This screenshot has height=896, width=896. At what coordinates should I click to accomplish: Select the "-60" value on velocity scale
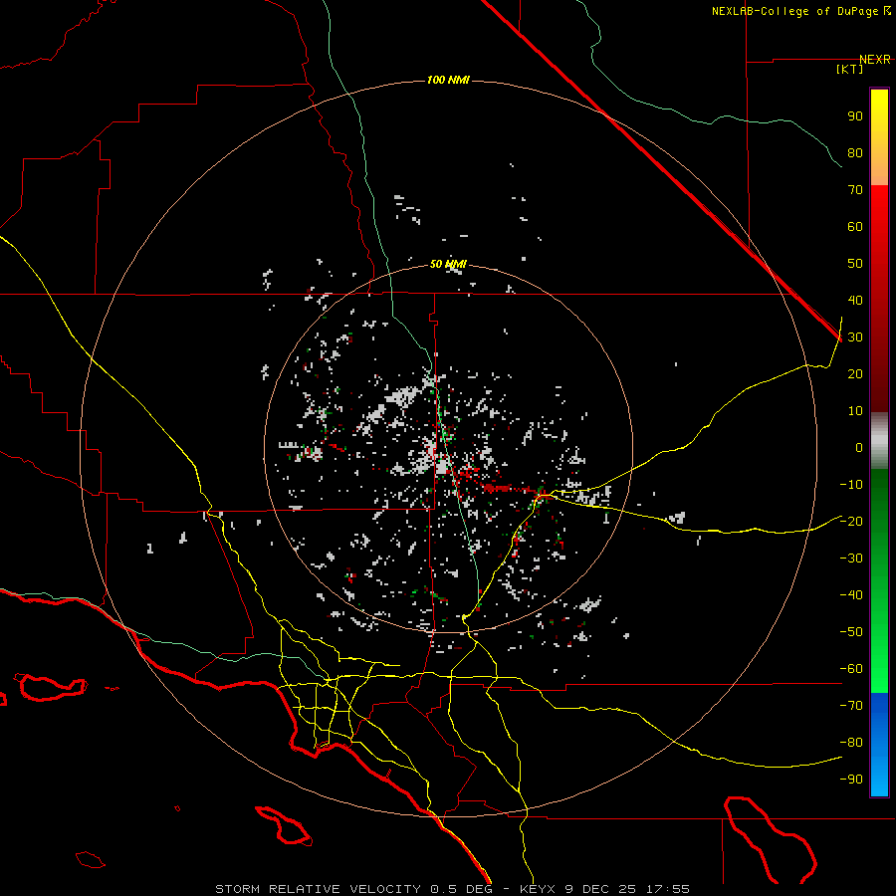pos(851,669)
